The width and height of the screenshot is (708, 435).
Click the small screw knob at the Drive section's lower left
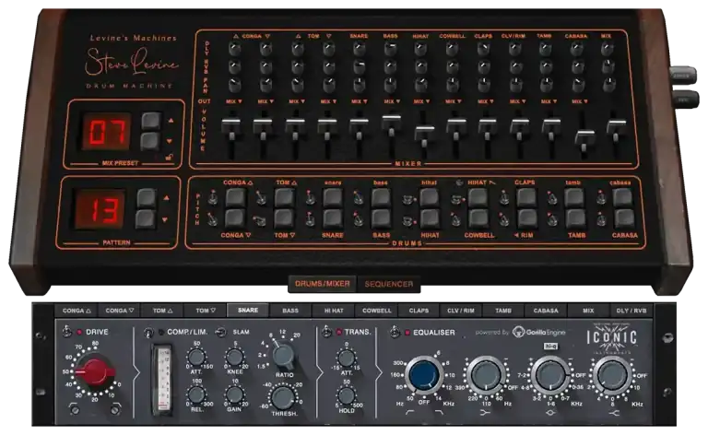(x=75, y=409)
